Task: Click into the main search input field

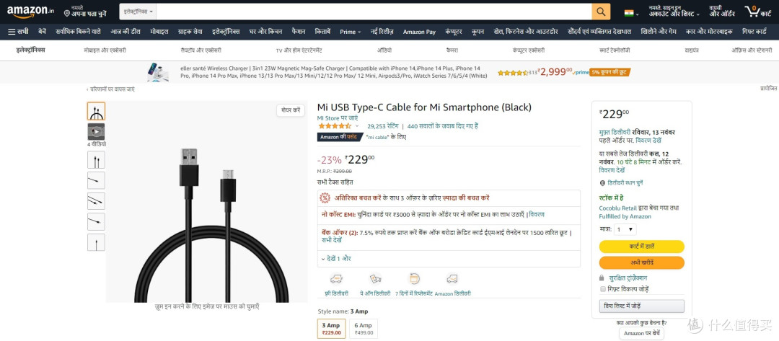Action: click(x=374, y=12)
